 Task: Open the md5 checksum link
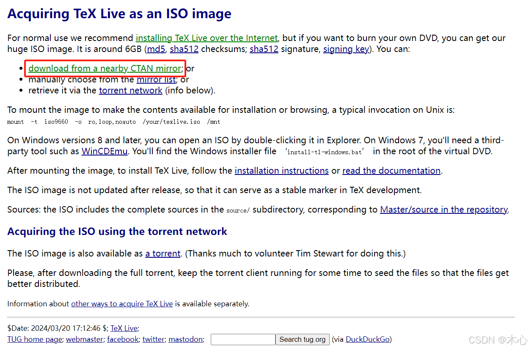(156, 49)
